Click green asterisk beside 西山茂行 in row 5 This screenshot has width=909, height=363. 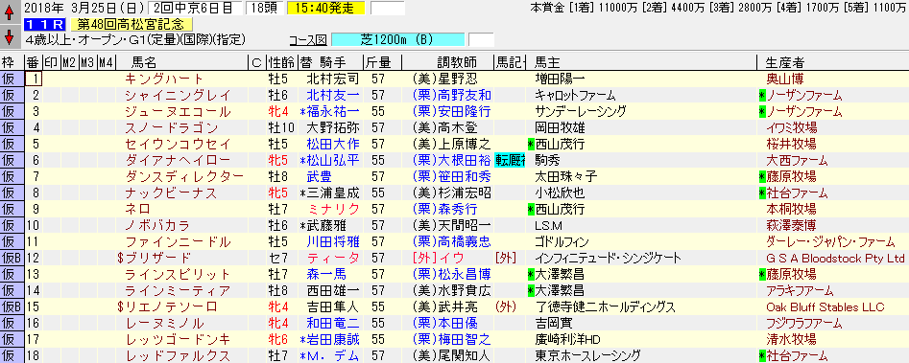[530, 144]
